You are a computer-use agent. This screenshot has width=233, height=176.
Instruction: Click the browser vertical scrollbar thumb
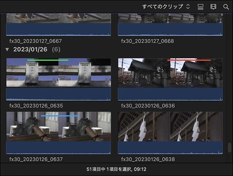tap(230, 148)
